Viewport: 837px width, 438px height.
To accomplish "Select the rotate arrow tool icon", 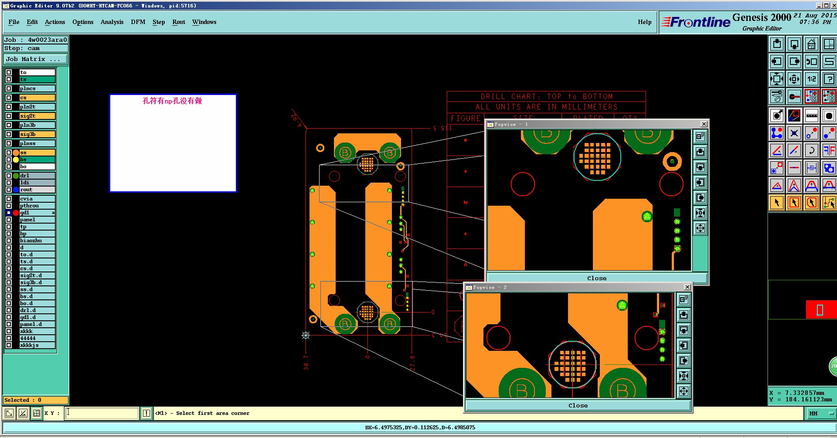I will [812, 150].
